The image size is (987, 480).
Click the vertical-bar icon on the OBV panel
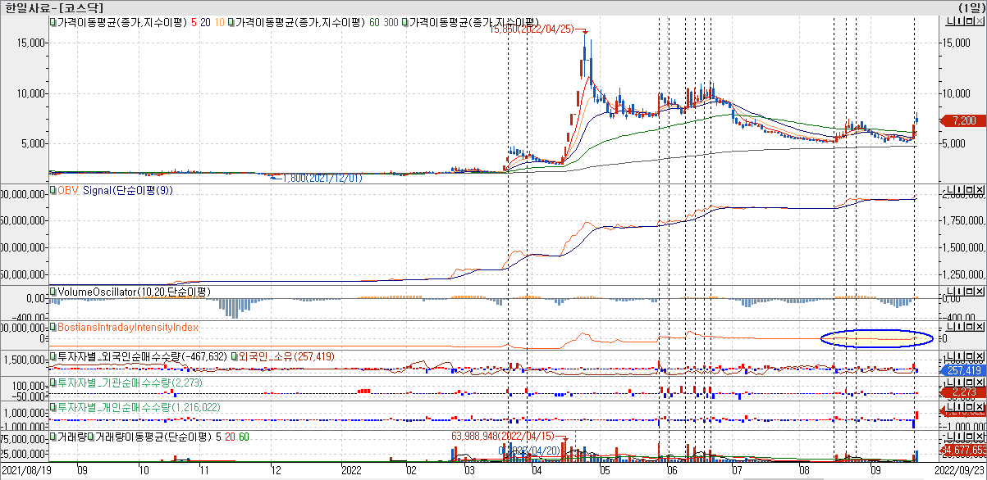tap(960, 190)
